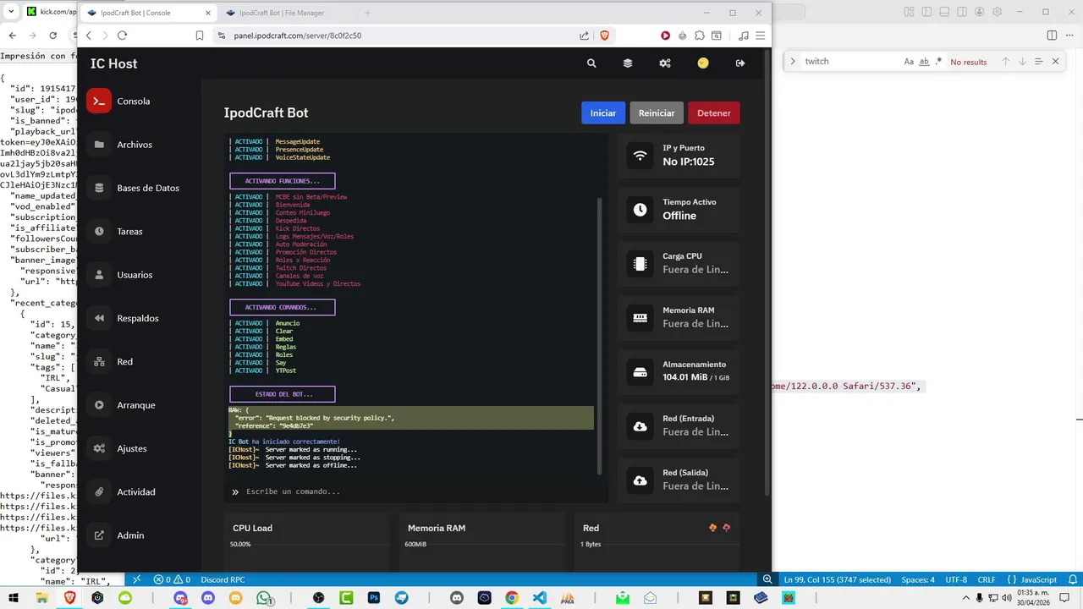Click Iniciar to start the server
Image resolution: width=1083 pixels, height=609 pixels.
pos(603,112)
